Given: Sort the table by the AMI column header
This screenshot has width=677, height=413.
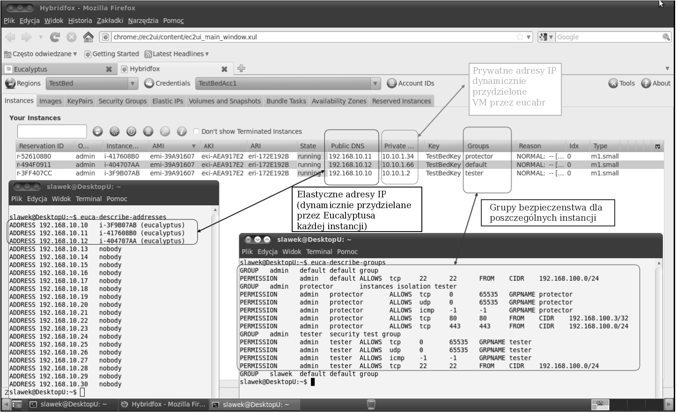Looking at the screenshot, I should click(x=173, y=146).
